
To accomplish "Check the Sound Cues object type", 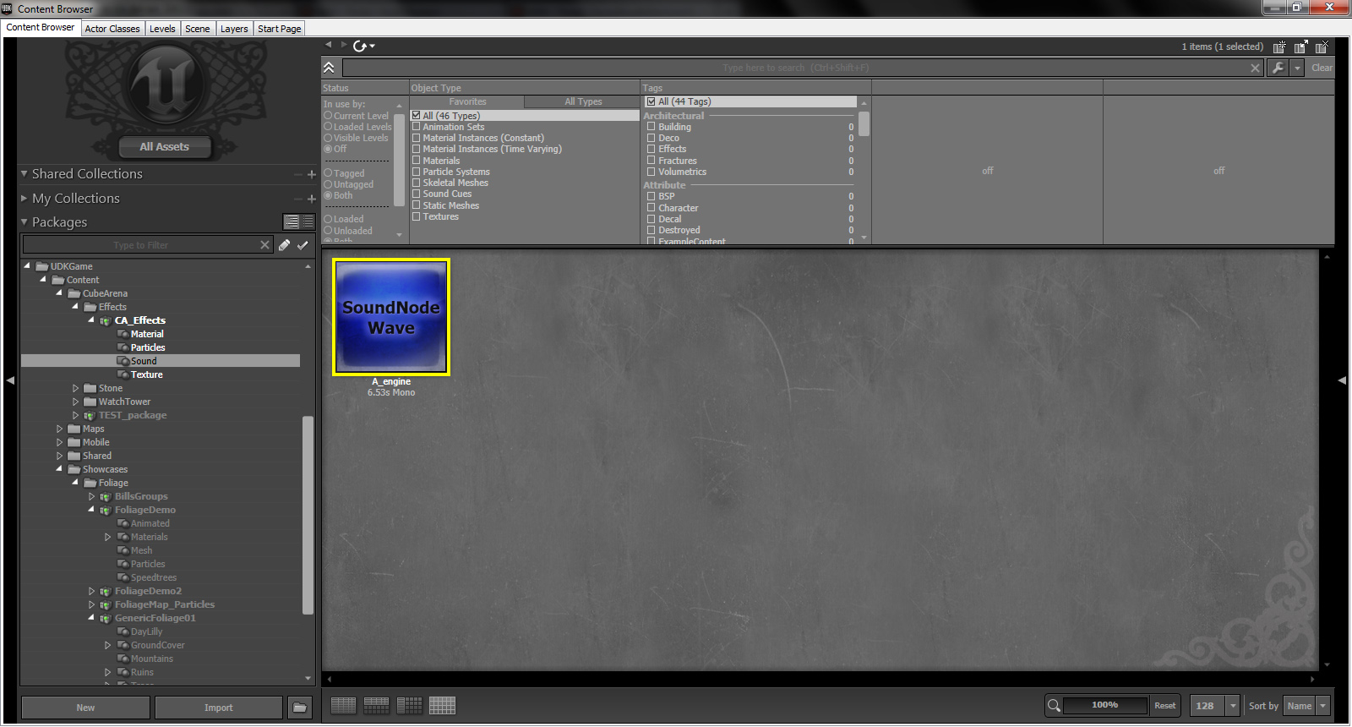I will pyautogui.click(x=417, y=194).
